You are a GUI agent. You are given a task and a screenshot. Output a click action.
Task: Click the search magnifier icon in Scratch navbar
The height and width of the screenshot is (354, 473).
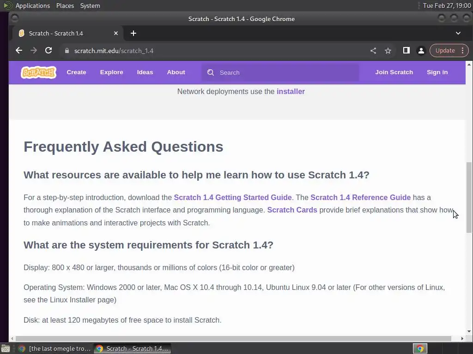[211, 72]
